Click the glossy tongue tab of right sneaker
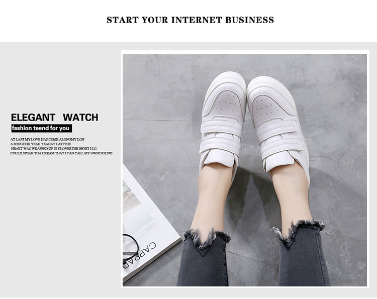The height and width of the screenshot is (299, 377). (279, 162)
